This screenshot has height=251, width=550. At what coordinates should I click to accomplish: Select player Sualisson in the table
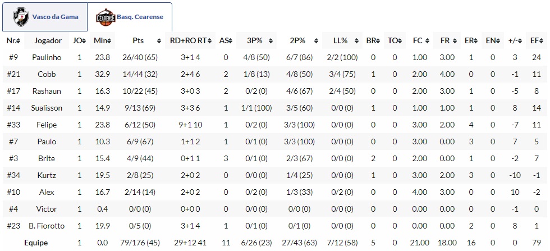(x=47, y=108)
